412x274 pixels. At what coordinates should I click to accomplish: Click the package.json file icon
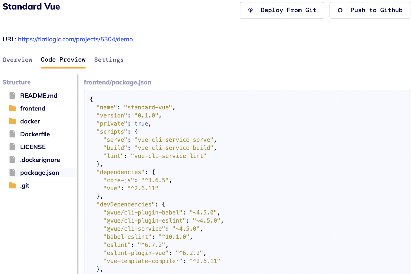point(12,173)
